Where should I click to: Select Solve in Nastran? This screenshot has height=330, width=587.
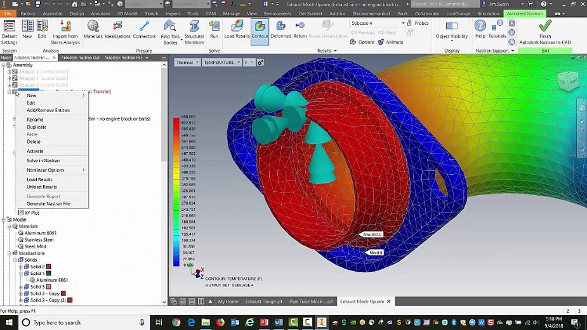coord(53,161)
